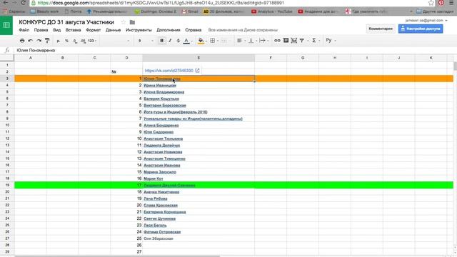Open the Формат menu
The image size is (457, 257).
coord(94,30)
